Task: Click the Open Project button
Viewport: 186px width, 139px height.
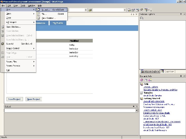Action: 34,99
